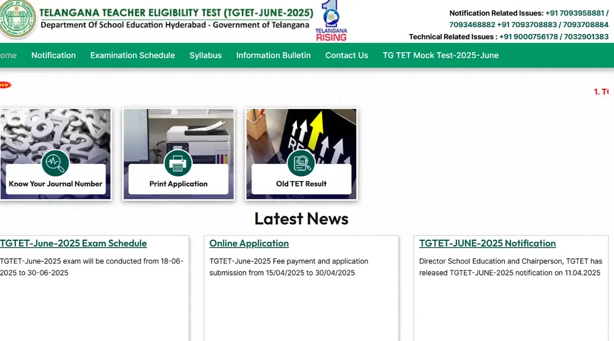This screenshot has height=341, width=614.
Task: Click the Latest News heading
Action: tap(301, 219)
